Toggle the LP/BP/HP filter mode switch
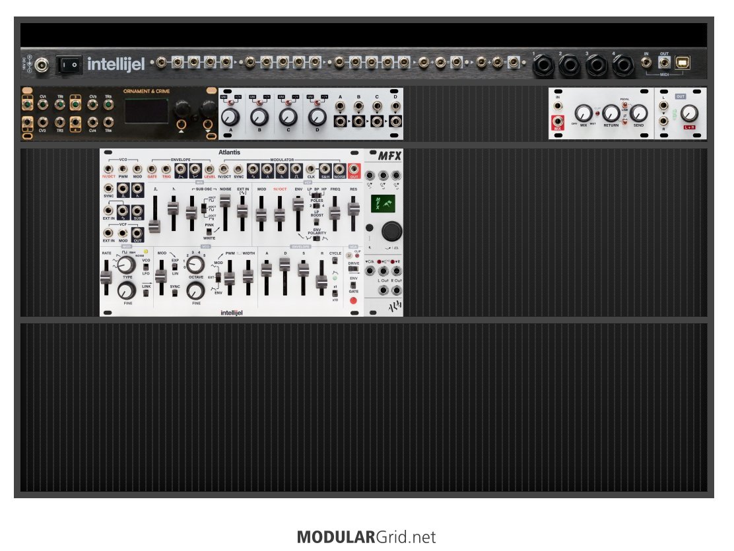The height and width of the screenshot is (551, 734). coord(317,195)
